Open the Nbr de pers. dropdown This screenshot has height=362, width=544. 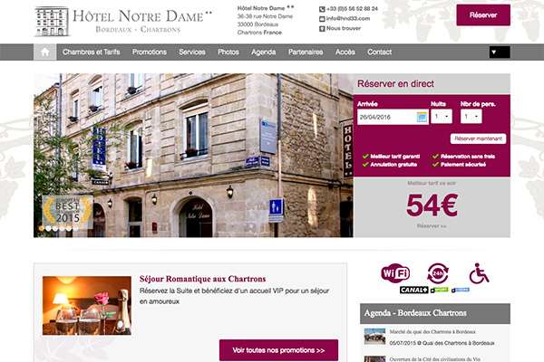471,117
